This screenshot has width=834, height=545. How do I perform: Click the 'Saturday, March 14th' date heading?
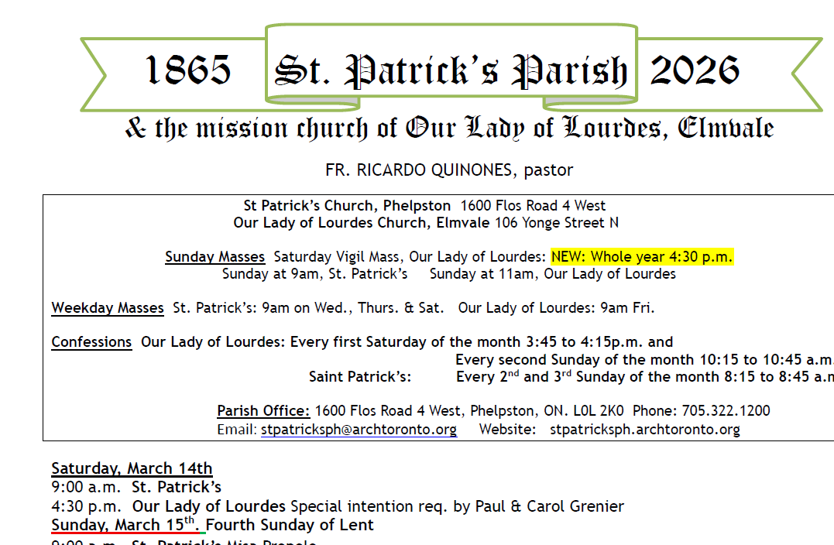click(x=130, y=468)
